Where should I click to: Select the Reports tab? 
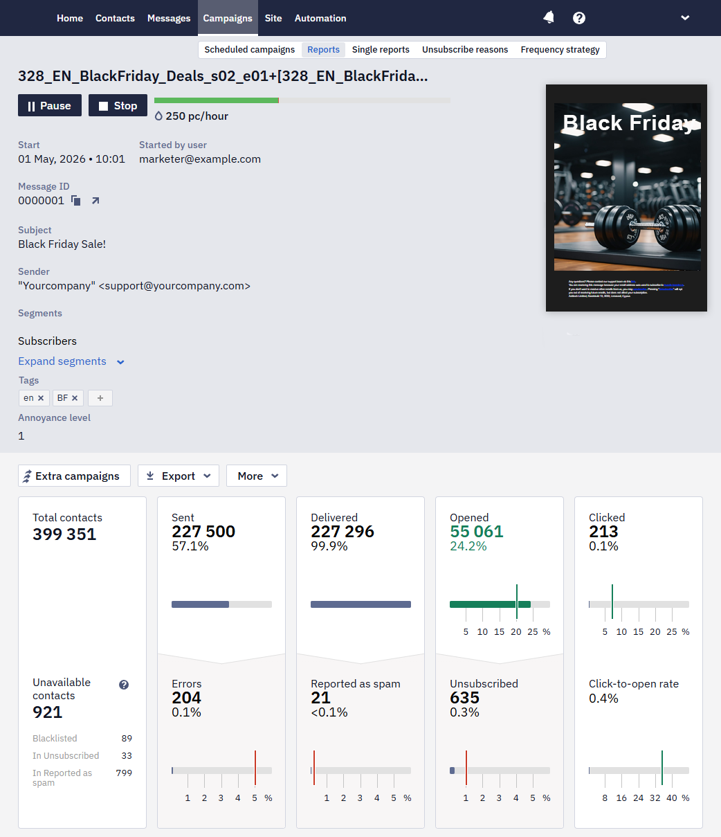324,50
